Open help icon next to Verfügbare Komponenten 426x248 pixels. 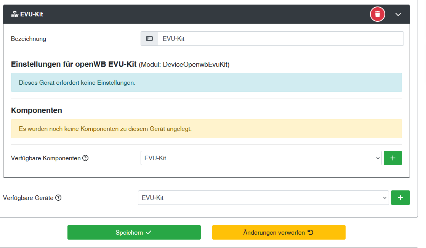pos(85,158)
